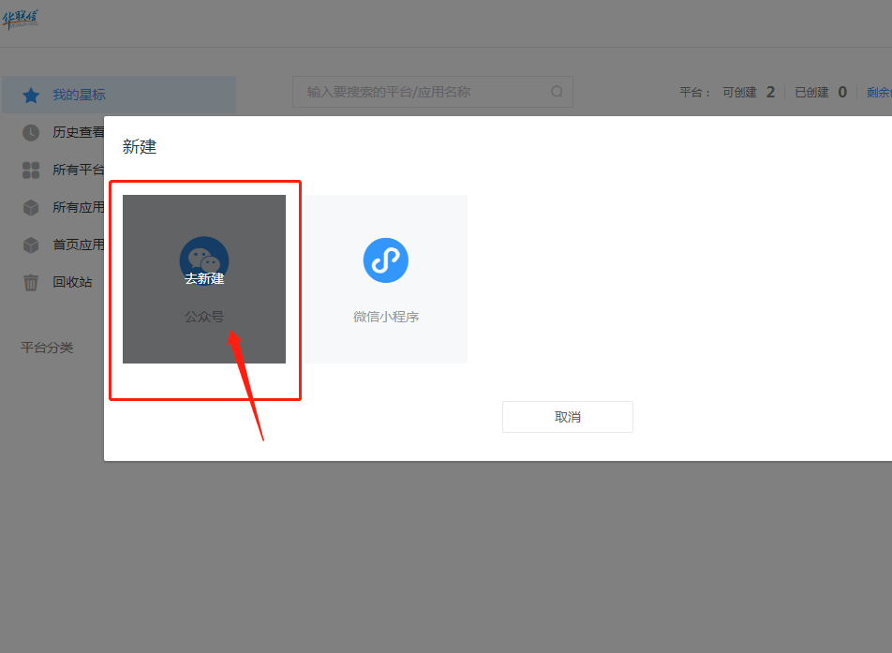
Task: Click the 已创建 count 0
Action: coord(842,92)
